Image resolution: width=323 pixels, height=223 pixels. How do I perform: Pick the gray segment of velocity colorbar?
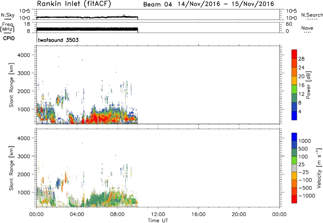point(294,168)
